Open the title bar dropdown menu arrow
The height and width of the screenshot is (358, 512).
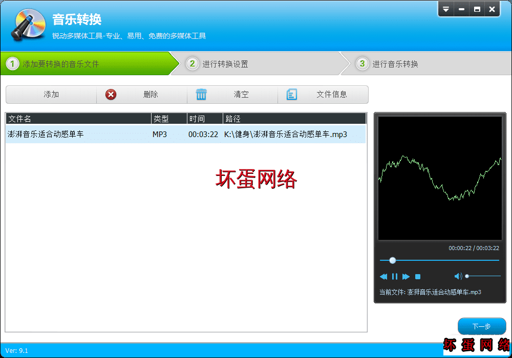[446, 9]
